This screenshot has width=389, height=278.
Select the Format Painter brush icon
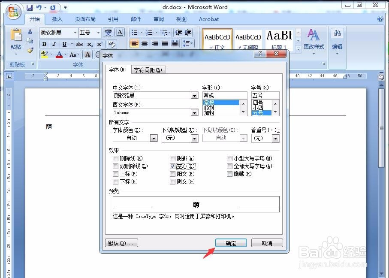[x=30, y=50]
